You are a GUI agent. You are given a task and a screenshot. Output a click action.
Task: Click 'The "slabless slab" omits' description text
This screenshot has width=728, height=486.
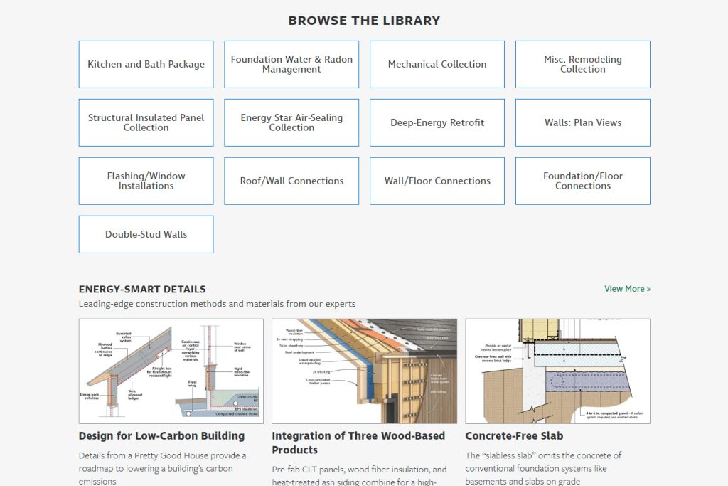coord(543,468)
